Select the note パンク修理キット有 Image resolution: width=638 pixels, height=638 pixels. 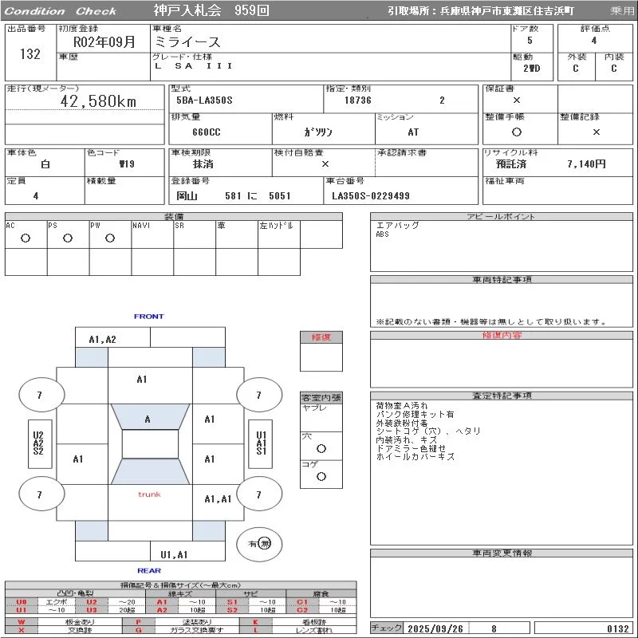point(415,414)
